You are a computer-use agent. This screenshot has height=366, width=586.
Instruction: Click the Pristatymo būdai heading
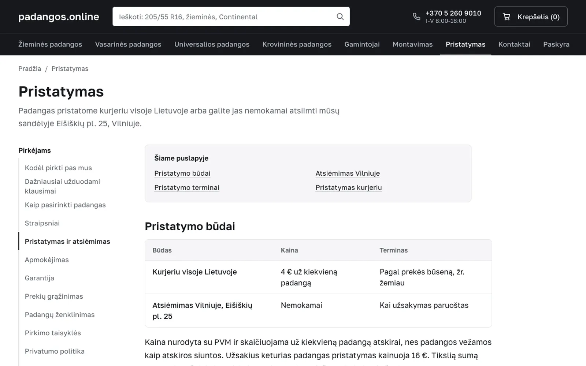pos(190,226)
